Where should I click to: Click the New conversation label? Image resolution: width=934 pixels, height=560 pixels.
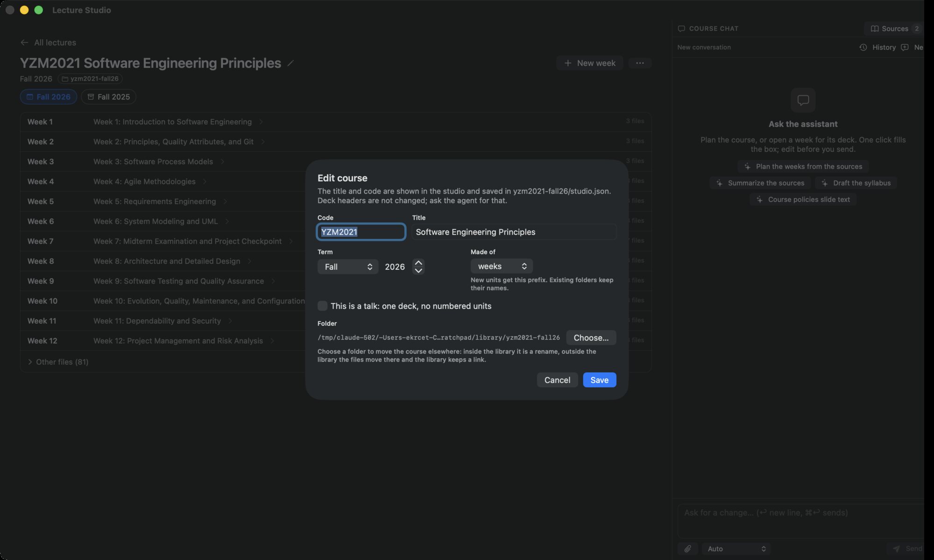tap(704, 47)
